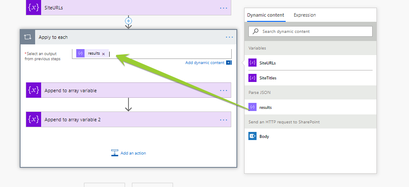Viewport: 409px width, 187px height.
Task: Open the Apply to each ellipsis menu
Action: [230, 37]
